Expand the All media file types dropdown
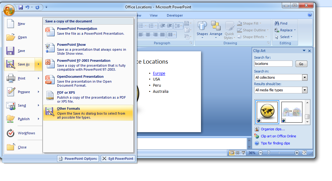The width and height of the screenshot is (332, 181). click(305, 90)
